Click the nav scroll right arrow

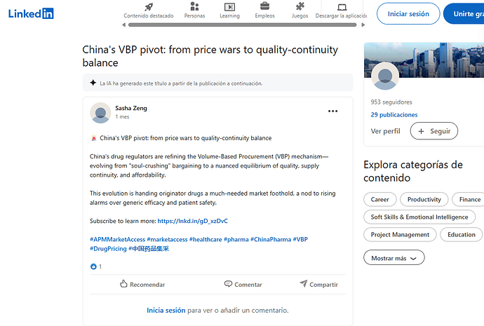pyautogui.click(x=363, y=25)
